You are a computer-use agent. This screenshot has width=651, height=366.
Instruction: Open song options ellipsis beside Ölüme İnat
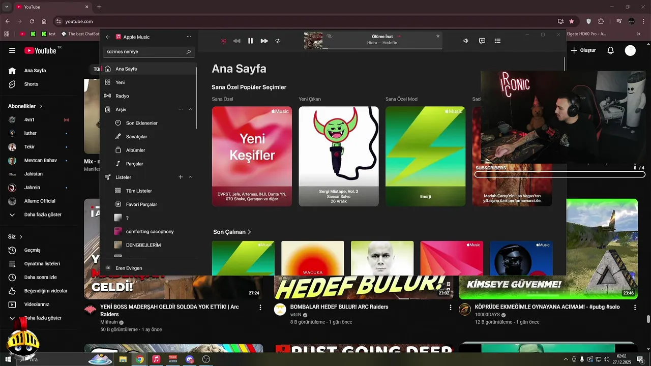(399, 37)
